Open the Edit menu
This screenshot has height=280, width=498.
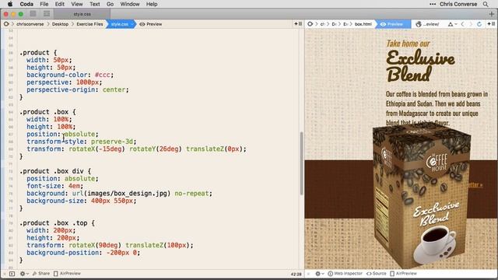[60, 4]
